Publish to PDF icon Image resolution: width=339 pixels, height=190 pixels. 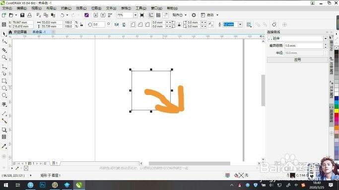click(110, 15)
